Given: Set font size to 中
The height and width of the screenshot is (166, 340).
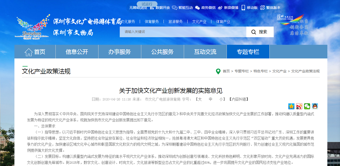Looking at the screenshot, I should click(210, 99).
